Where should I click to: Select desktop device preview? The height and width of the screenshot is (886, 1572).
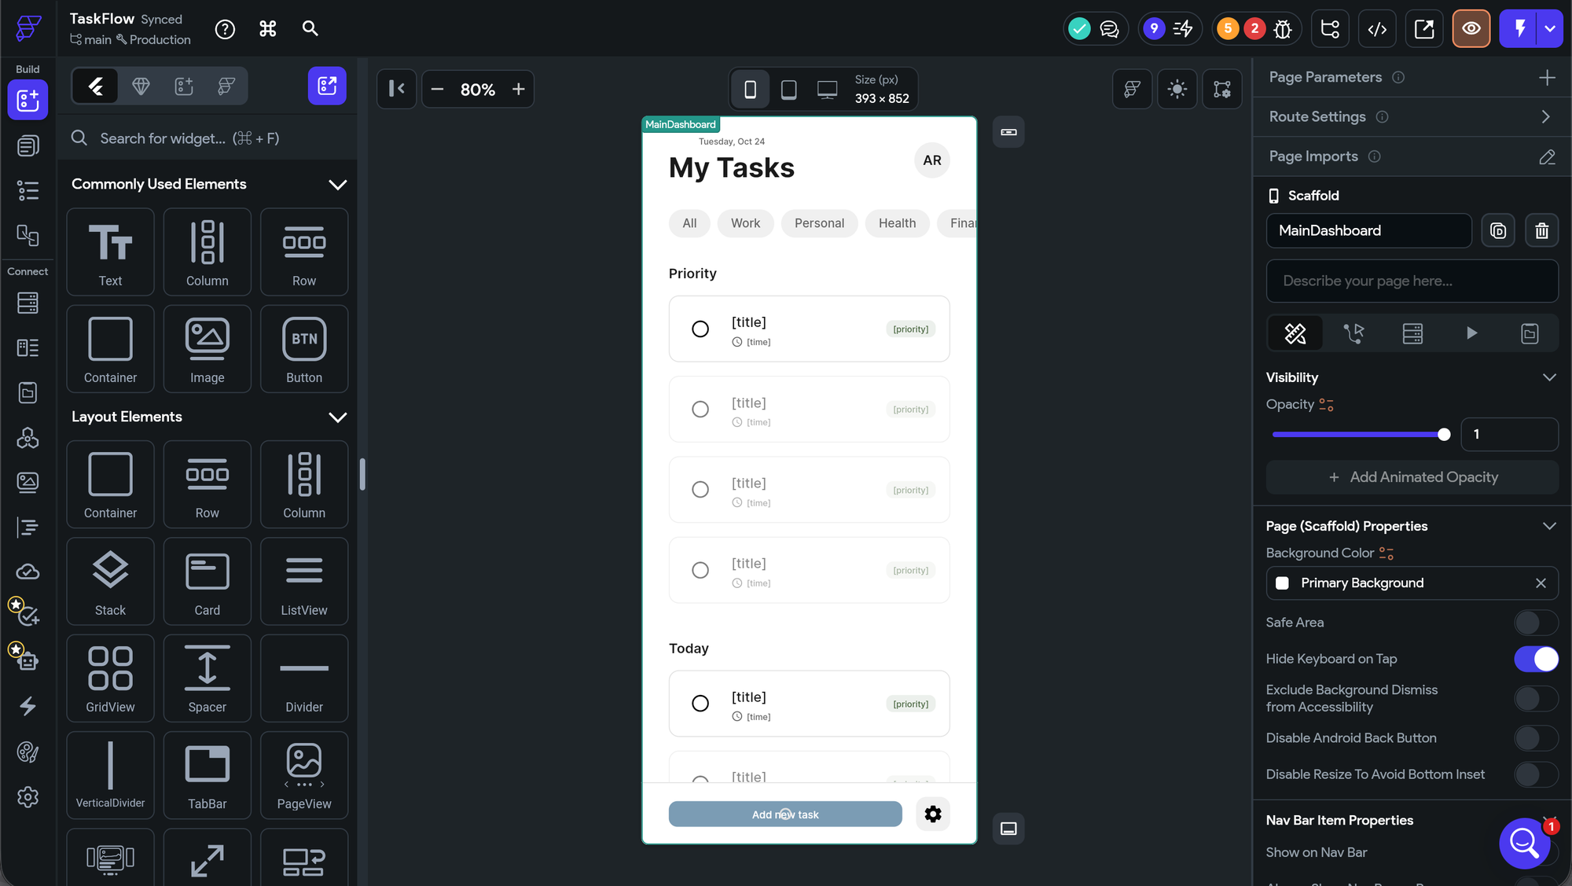[x=827, y=89]
